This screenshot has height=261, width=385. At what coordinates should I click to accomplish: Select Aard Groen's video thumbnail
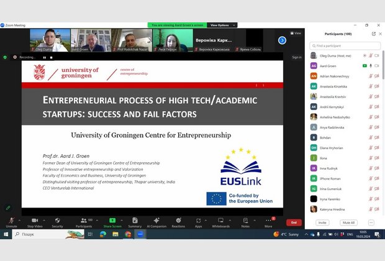click(91, 40)
